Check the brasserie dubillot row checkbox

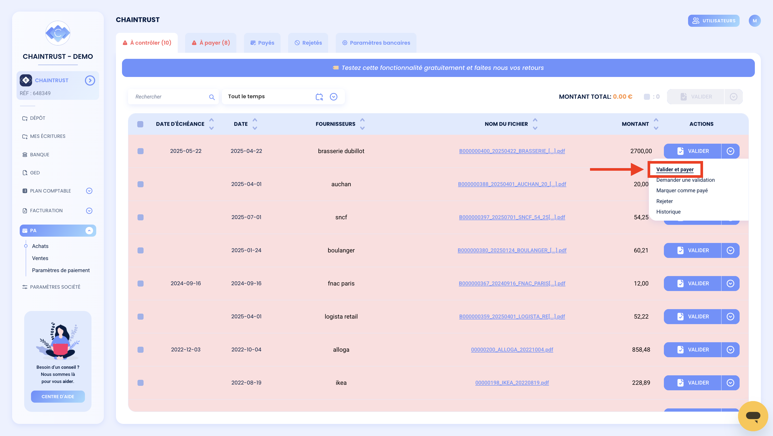pos(140,151)
